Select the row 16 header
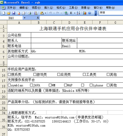The image size is (123, 136). pyautogui.click(x=4, y=75)
